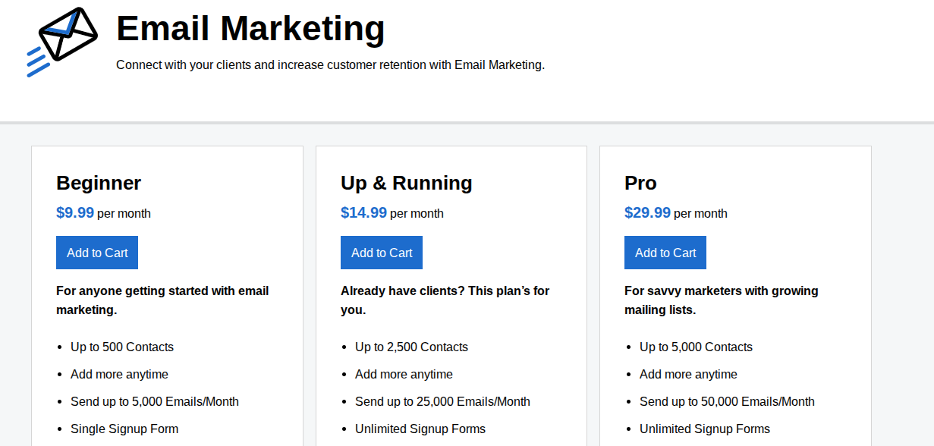Select the Pro plan title

click(640, 183)
